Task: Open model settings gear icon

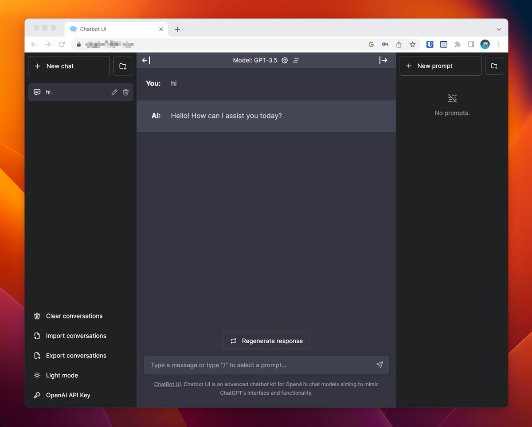Action: 285,60
